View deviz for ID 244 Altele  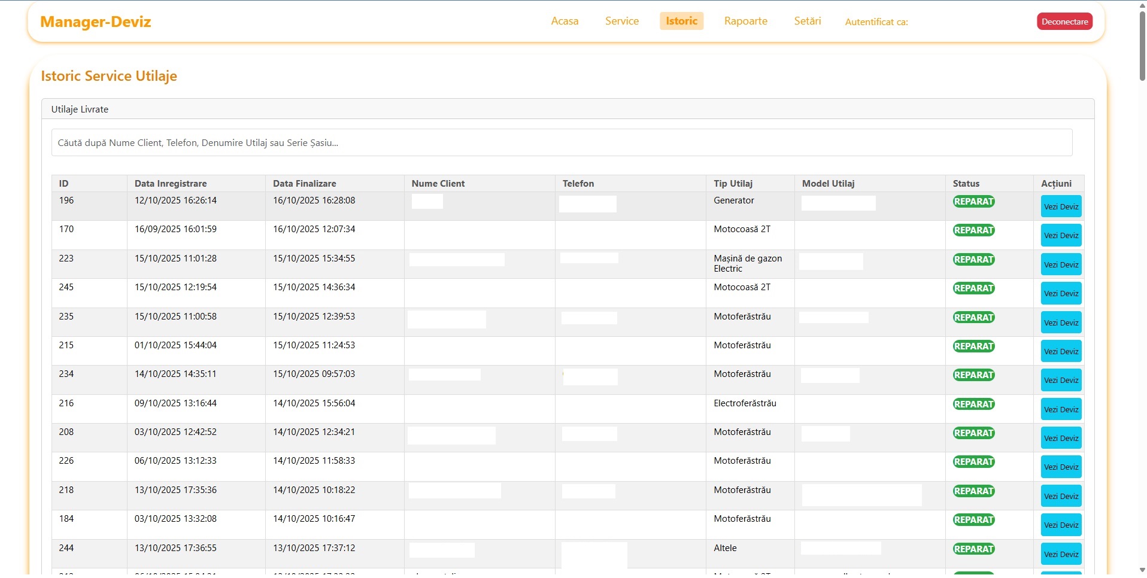(x=1061, y=555)
